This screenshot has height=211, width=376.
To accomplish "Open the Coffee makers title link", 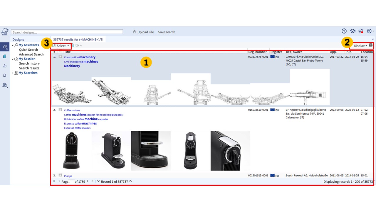I will point(72,110).
